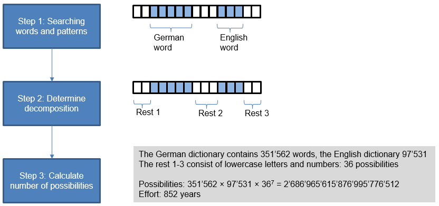439x206 pixels.
Task: Click the first blue cell in second bar
Action: (155, 88)
